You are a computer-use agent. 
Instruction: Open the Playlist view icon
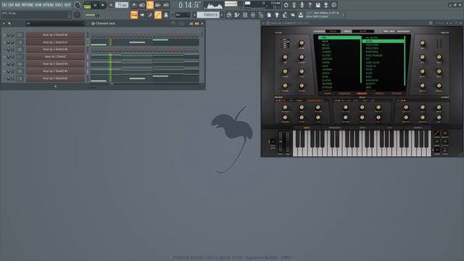[x=229, y=14]
